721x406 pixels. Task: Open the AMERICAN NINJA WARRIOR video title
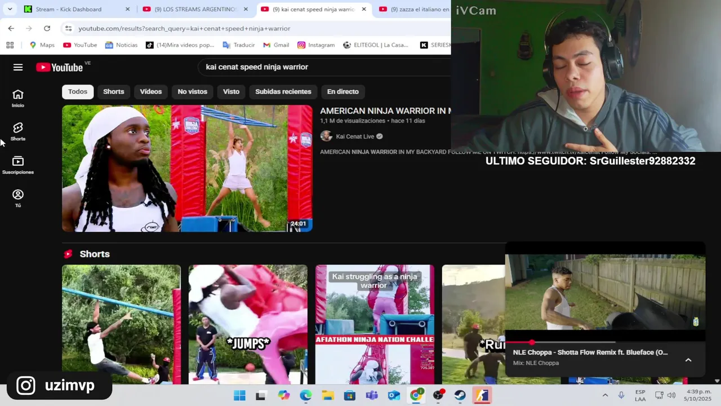coord(385,111)
